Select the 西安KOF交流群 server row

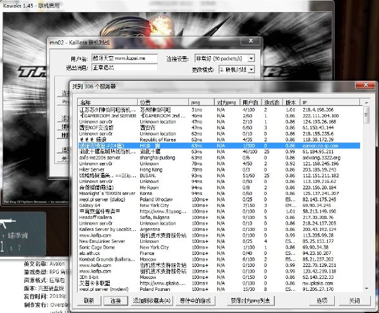coord(219,127)
